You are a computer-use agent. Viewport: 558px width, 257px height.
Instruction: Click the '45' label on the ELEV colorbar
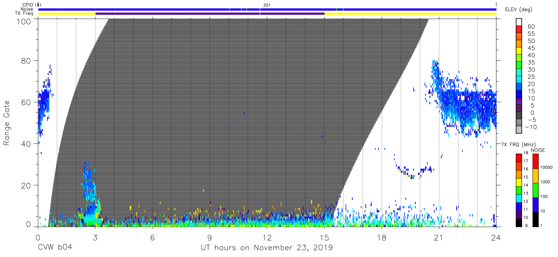point(532,48)
